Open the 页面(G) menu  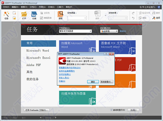42,7
